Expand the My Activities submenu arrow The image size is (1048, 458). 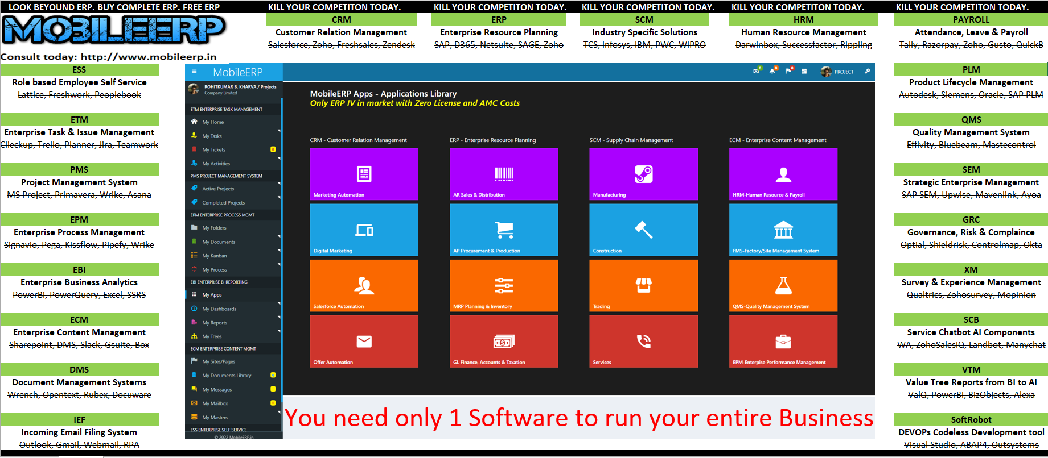[x=279, y=159]
